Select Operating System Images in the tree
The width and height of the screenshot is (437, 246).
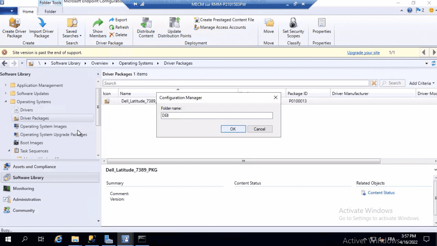point(43,127)
